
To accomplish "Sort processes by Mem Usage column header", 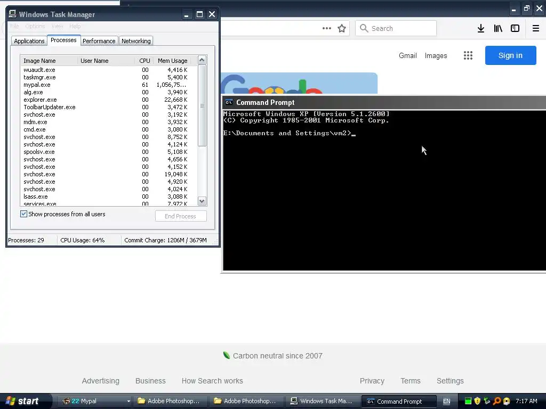I will (x=172, y=61).
